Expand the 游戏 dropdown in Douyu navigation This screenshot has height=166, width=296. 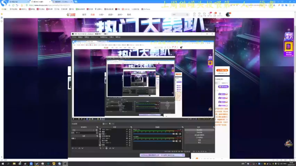pyautogui.click(x=120, y=14)
